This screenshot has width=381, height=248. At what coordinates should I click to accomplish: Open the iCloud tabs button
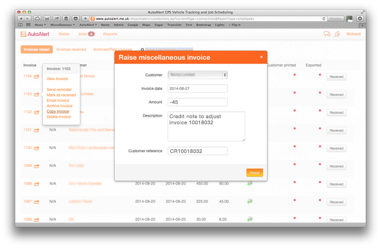click(37, 18)
